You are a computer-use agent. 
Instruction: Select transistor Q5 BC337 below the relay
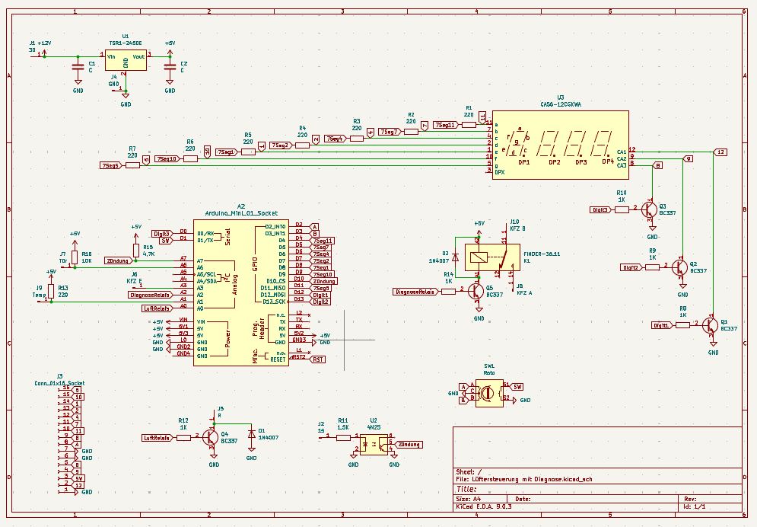pyautogui.click(x=476, y=292)
